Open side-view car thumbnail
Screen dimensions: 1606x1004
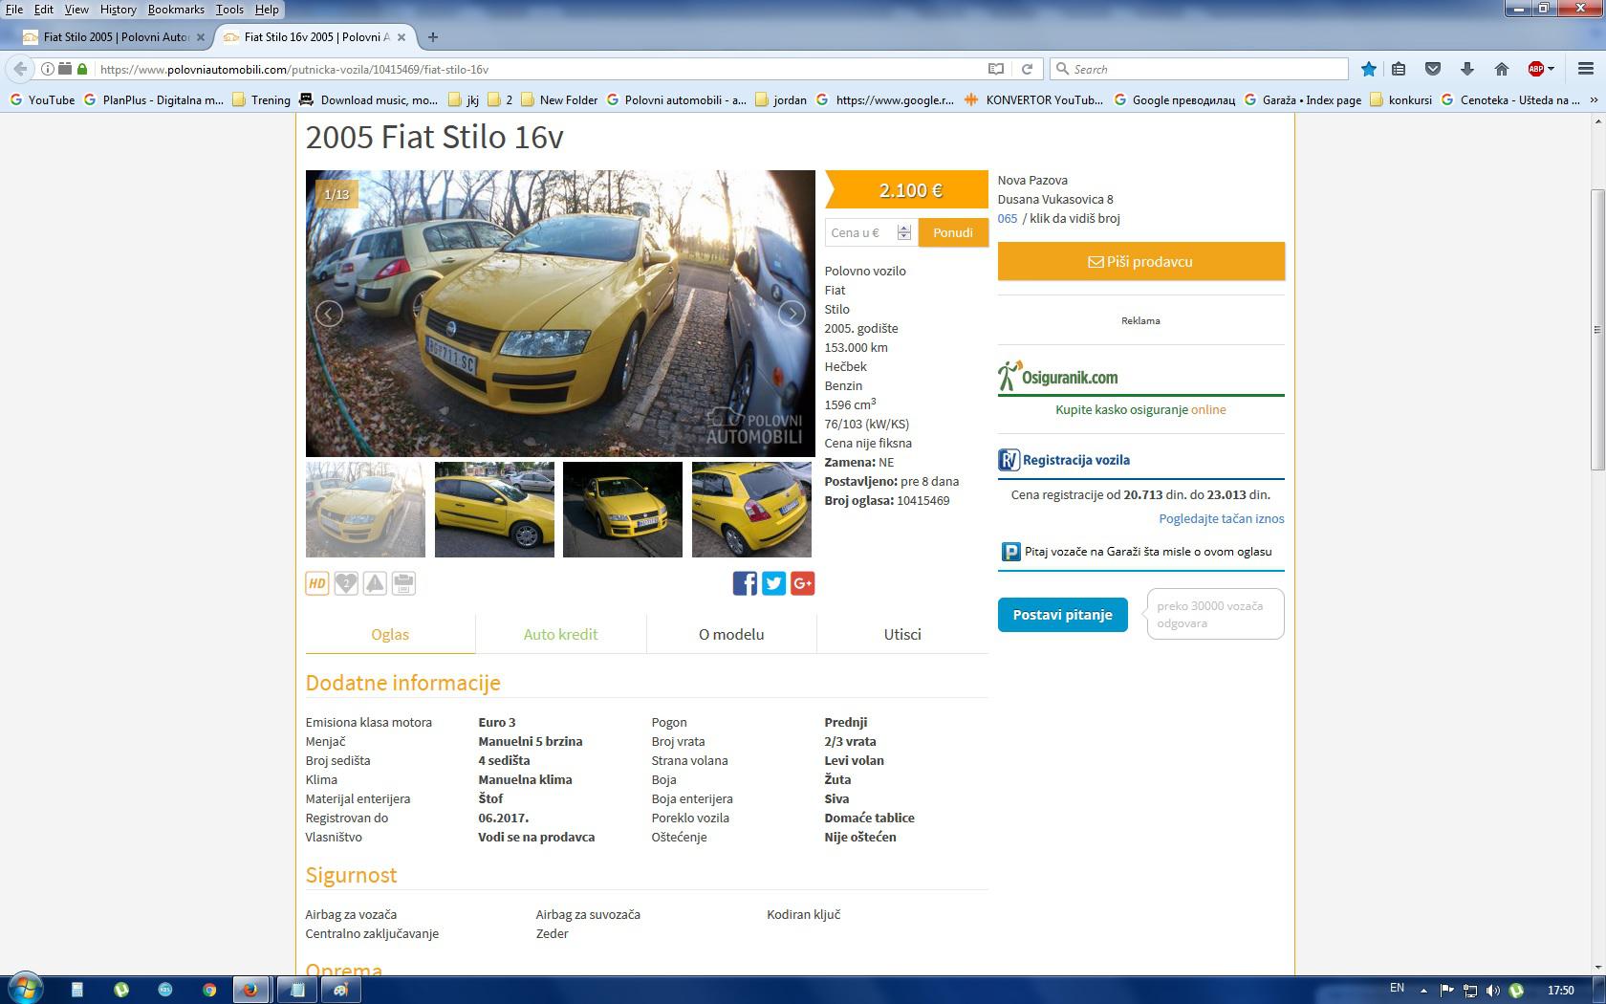pyautogui.click(x=494, y=510)
